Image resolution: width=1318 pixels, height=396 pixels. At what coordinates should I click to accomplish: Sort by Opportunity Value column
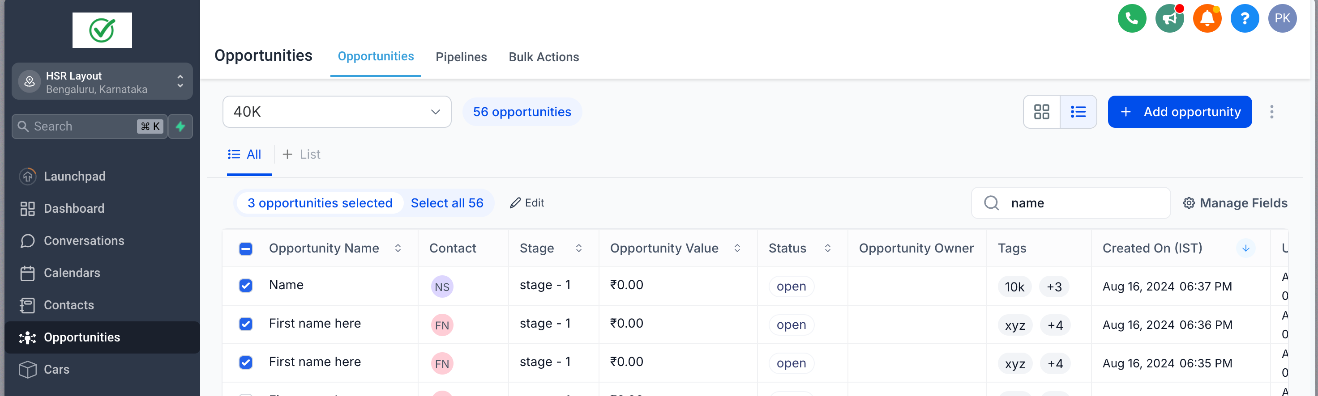click(x=737, y=249)
